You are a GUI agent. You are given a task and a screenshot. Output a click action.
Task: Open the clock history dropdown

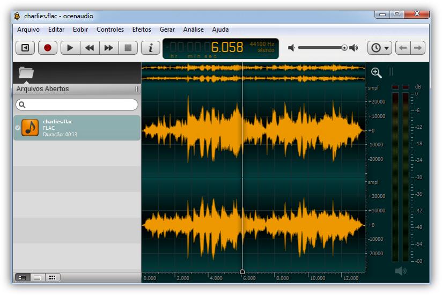coord(380,48)
